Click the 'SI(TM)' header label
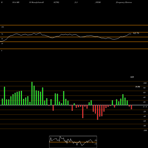The width and height of the screenshot is (148, 148). coord(56,2)
